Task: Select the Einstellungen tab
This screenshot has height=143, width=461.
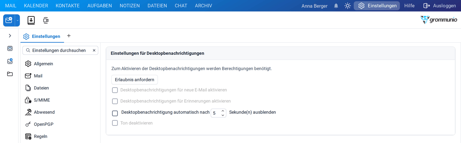Action: 42,36
